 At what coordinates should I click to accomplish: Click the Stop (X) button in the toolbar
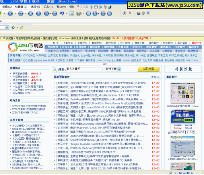(x=10, y=13)
